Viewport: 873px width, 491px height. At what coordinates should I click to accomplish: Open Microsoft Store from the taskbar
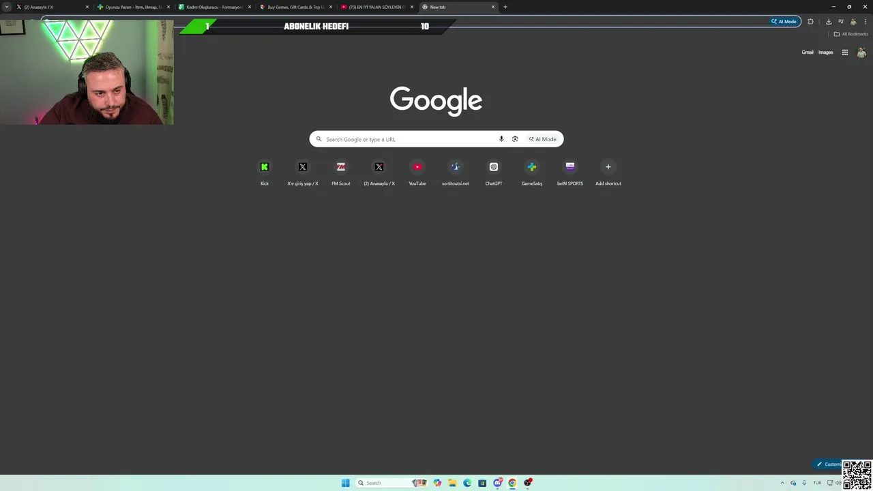482,483
